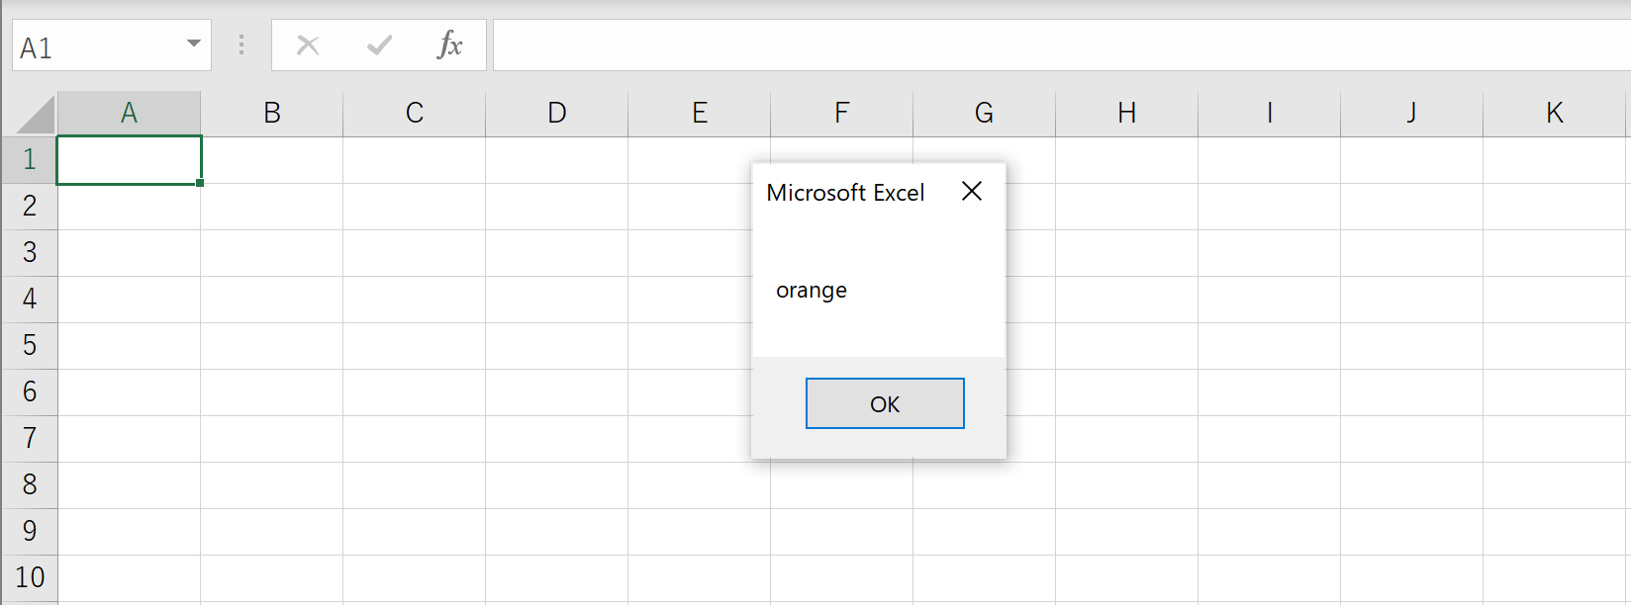Viewport: 1631px width, 605px height.
Task: Click the 'orange' message text
Action: point(812,291)
